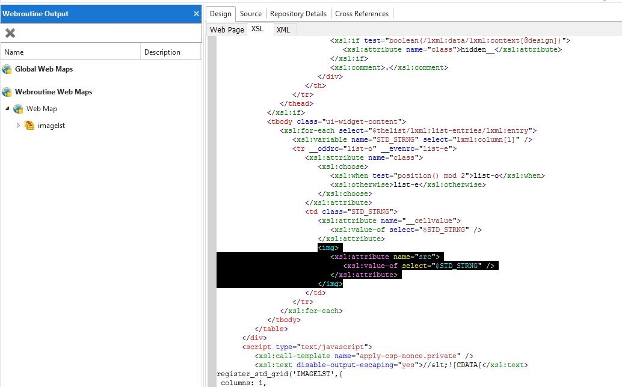This screenshot has height=387, width=622.
Task: Click the xsl:variable name="STD_STRNG" line
Action: point(412,139)
